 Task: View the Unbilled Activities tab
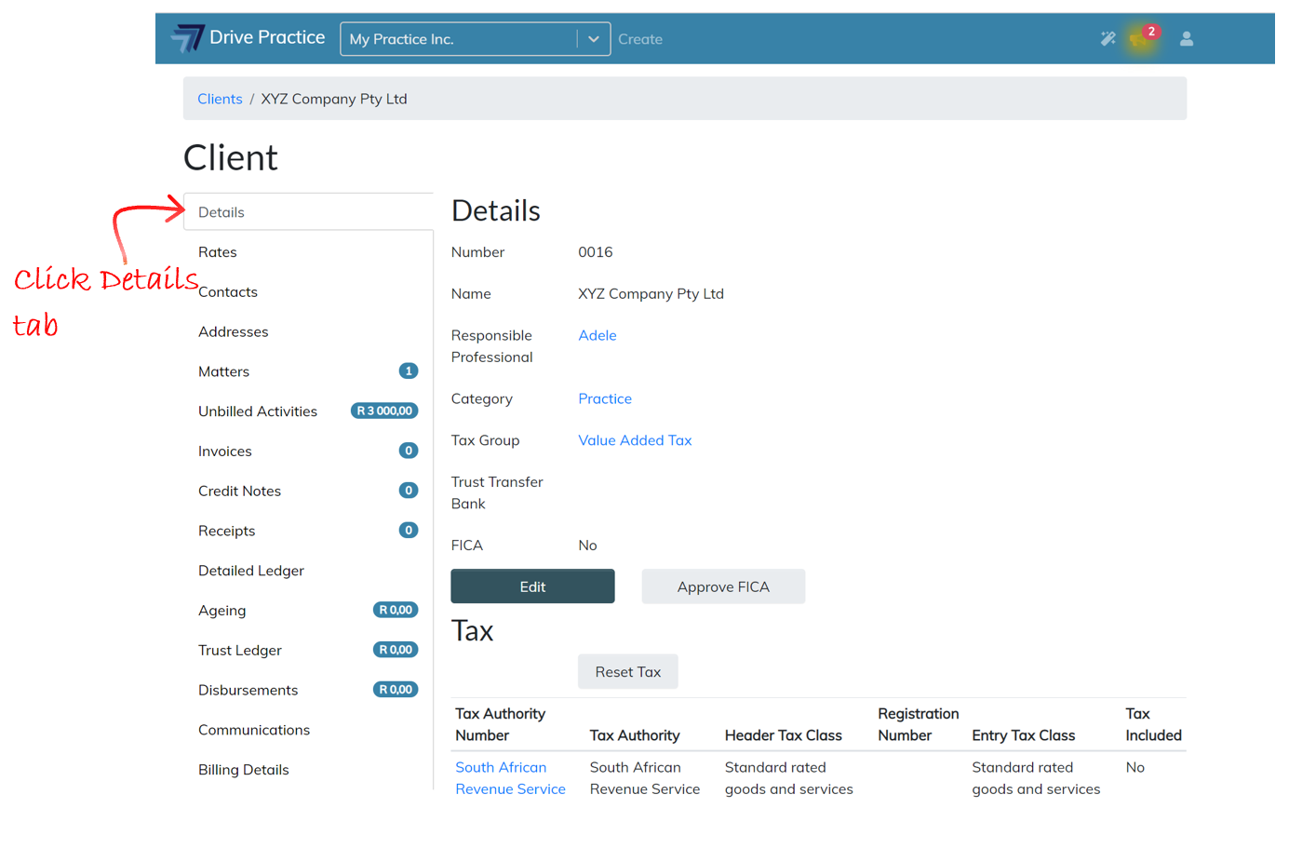coord(258,411)
